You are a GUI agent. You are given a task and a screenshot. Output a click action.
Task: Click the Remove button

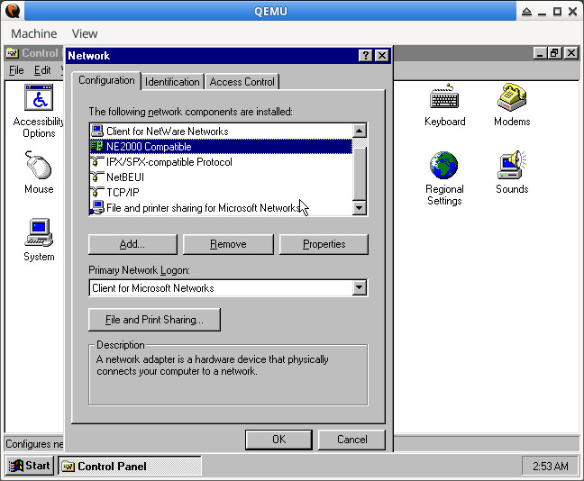point(228,244)
